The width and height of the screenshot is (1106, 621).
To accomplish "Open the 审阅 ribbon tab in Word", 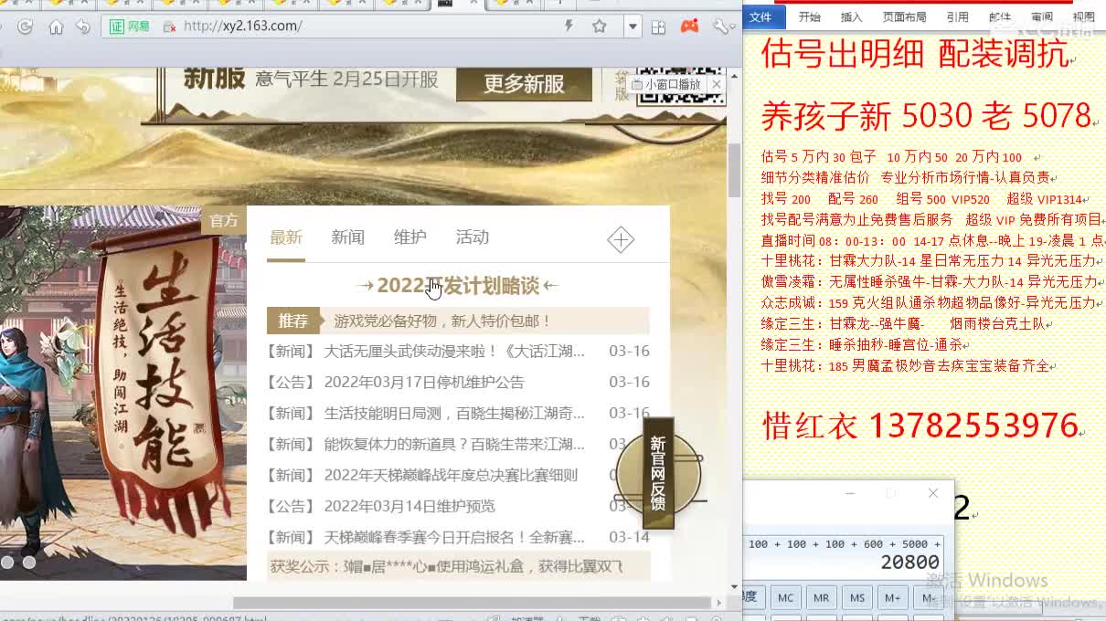I will click(x=1042, y=16).
